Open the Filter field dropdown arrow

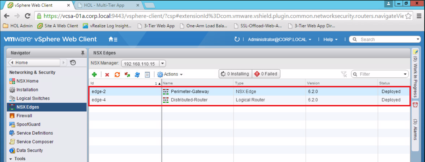coord(405,74)
